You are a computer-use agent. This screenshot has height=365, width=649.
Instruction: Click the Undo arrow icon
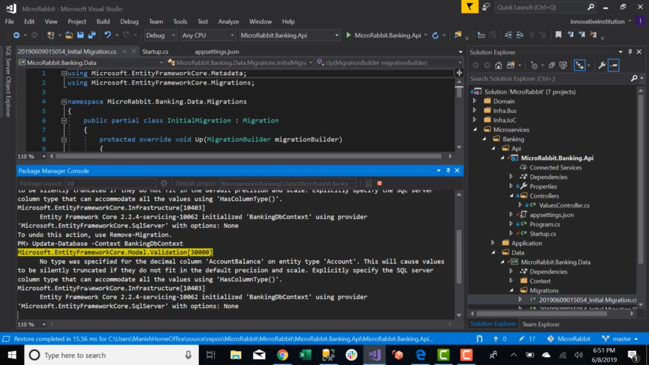pos(108,35)
